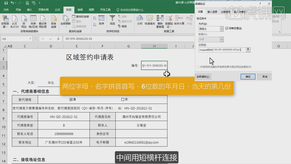Screen dimensions: 291x164
Task: Switch to the View (视图) tab
Action: coord(91,10)
